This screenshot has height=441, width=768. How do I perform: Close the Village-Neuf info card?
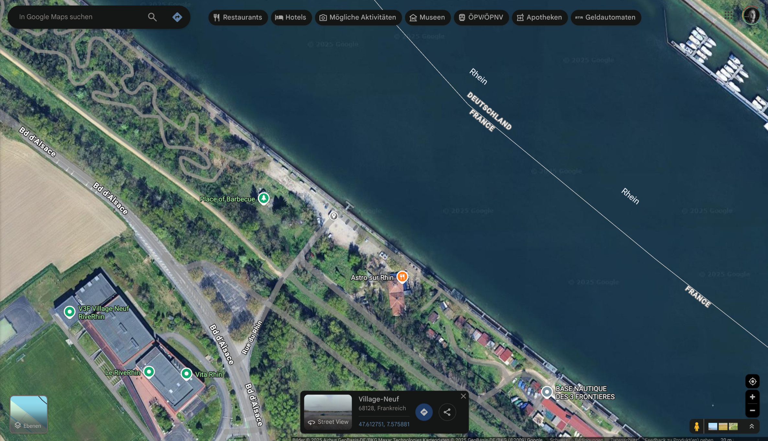pos(463,396)
